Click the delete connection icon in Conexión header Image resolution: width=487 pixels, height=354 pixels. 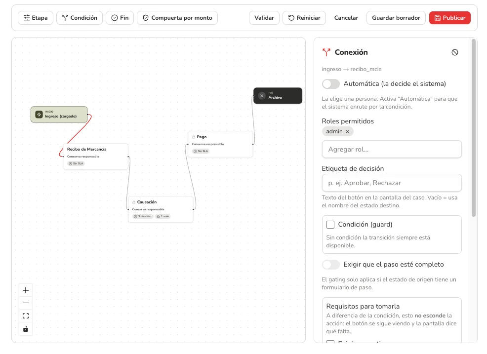(x=455, y=52)
